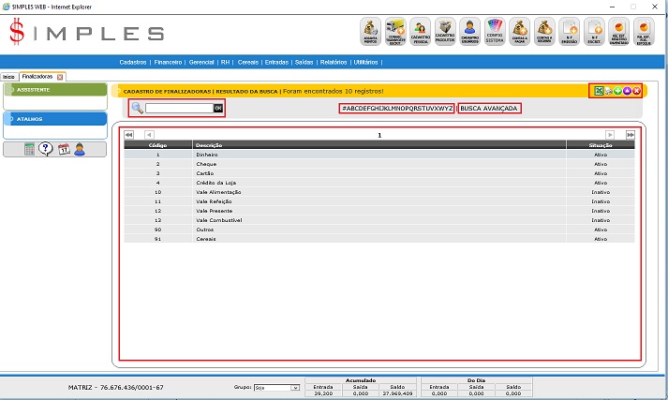Open the Cadastro Pessoa toolbar icon
668x400 pixels.
click(x=421, y=32)
